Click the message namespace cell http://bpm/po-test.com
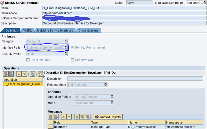Screen dimensions: 207x129 pyautogui.click(x=184, y=127)
